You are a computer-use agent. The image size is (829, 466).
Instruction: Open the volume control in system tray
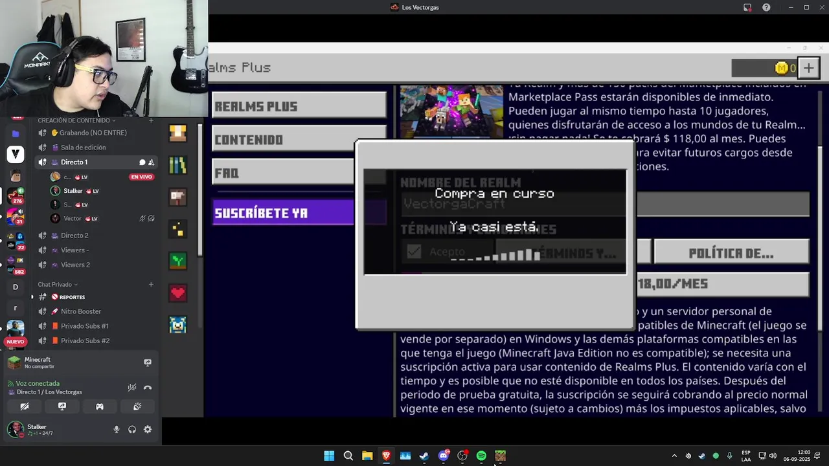(x=773, y=456)
